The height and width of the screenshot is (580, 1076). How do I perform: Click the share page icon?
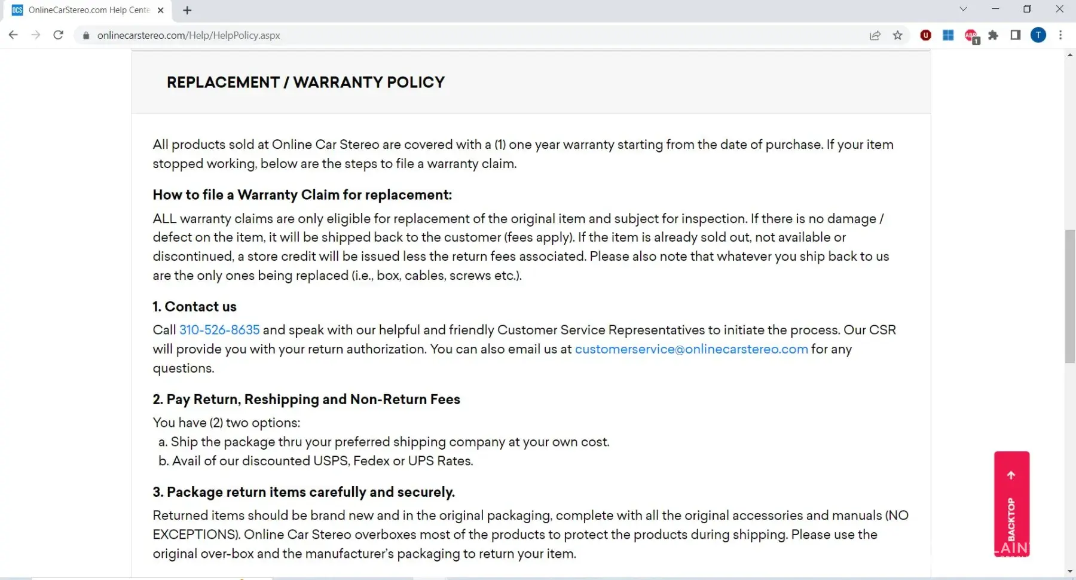click(875, 35)
